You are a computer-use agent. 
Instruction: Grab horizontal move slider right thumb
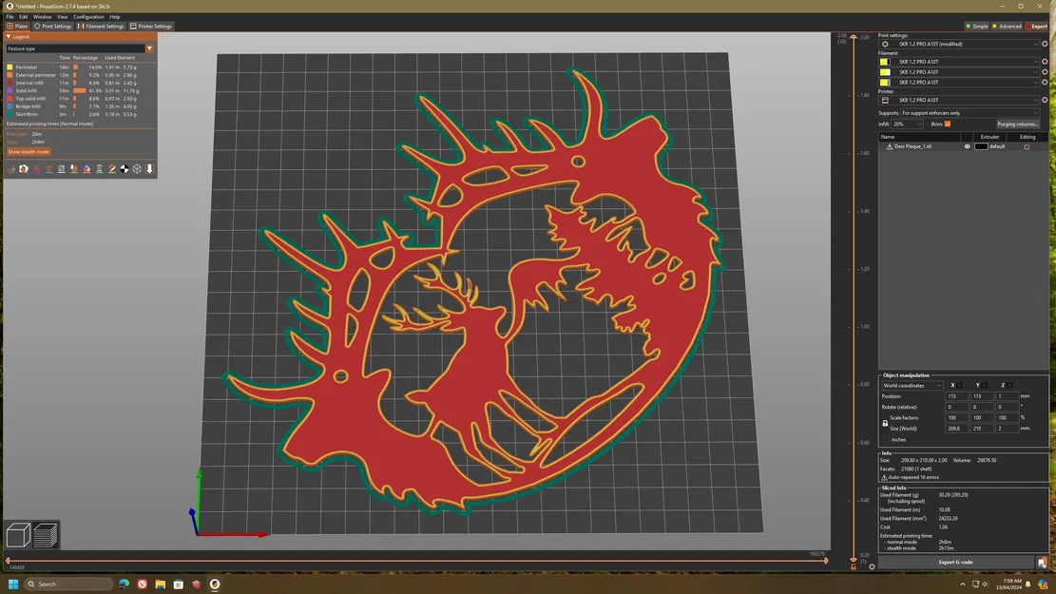coord(826,561)
